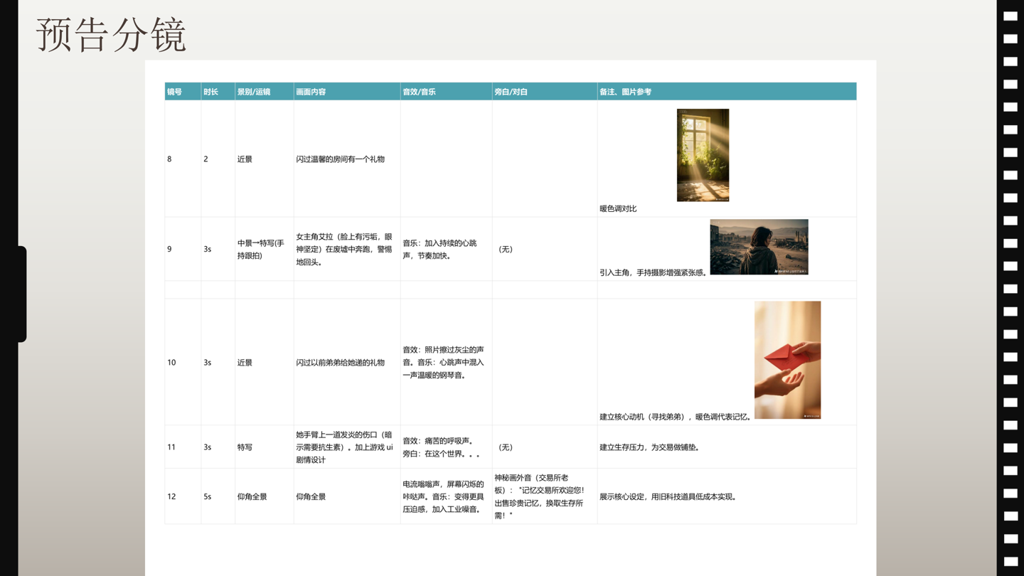Open the red envelope hands reference image
The width and height of the screenshot is (1024, 576).
pyautogui.click(x=787, y=360)
